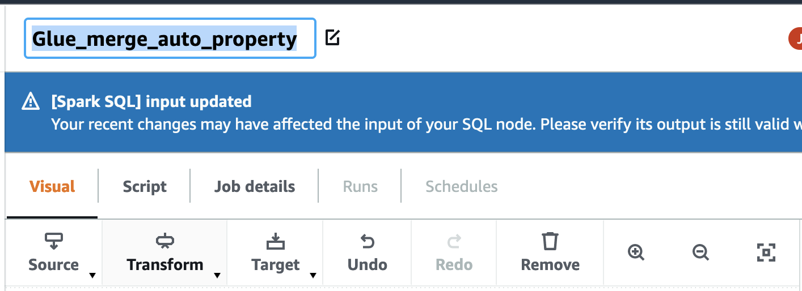The height and width of the screenshot is (291, 802).
Task: Open the Runs tab
Action: point(360,187)
